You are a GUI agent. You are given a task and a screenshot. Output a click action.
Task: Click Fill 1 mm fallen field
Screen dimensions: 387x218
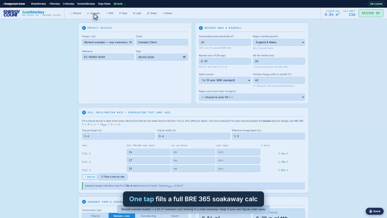point(193,152)
